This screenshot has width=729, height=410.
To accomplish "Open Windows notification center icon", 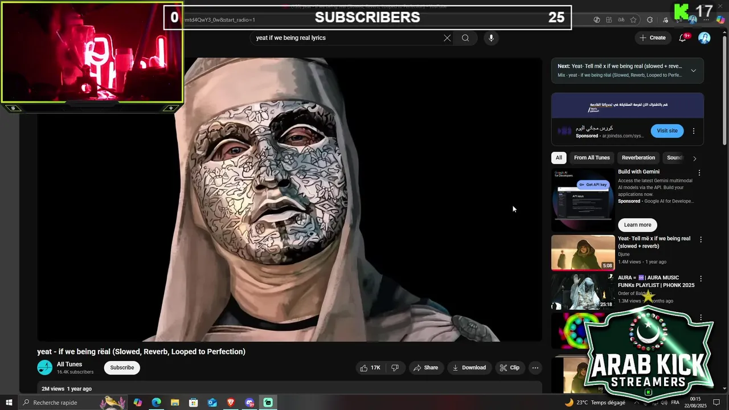I will coord(717,403).
